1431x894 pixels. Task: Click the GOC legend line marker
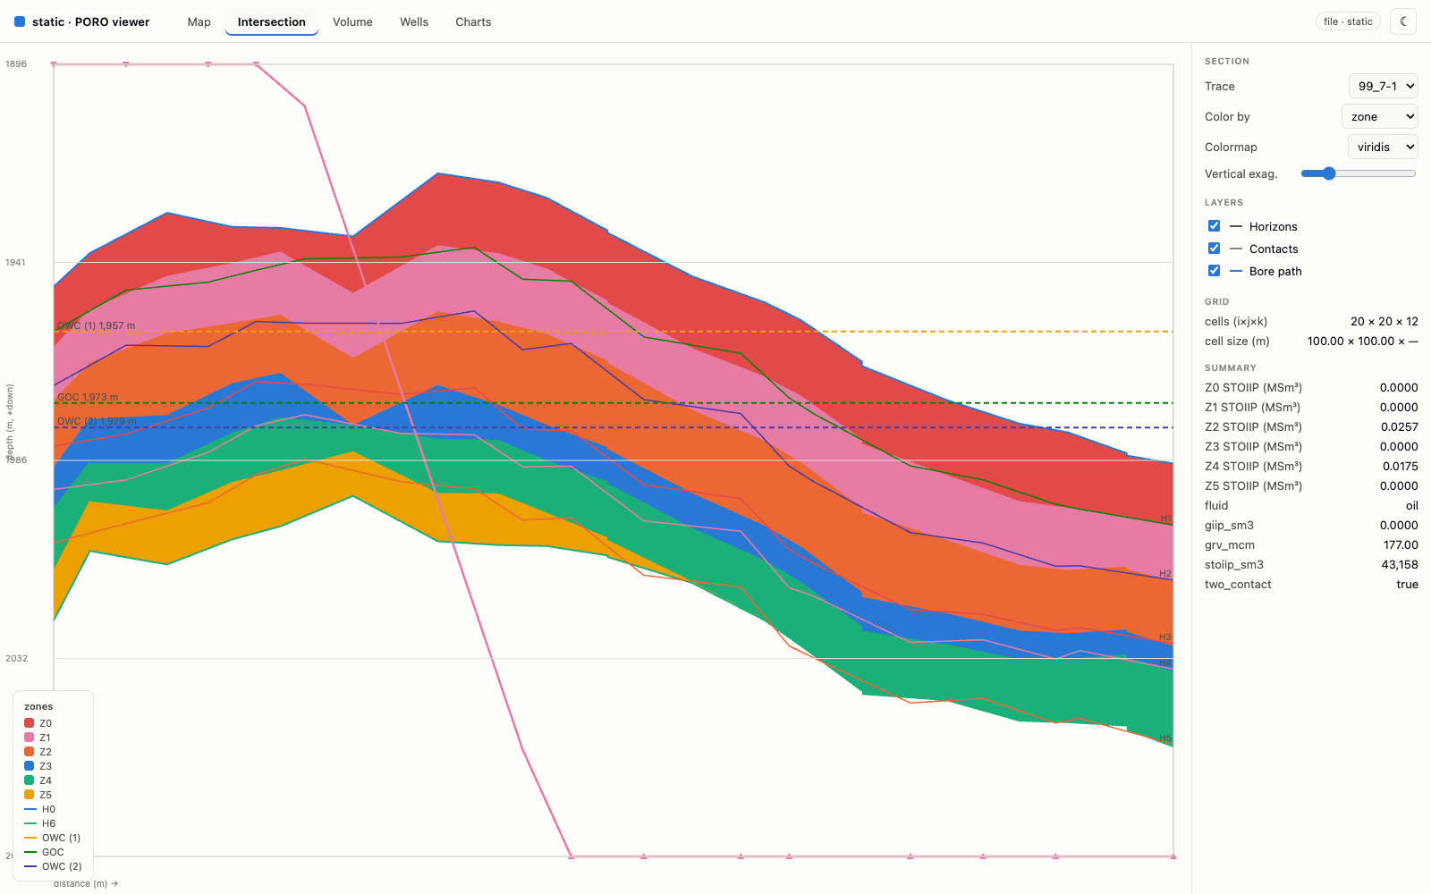point(30,852)
